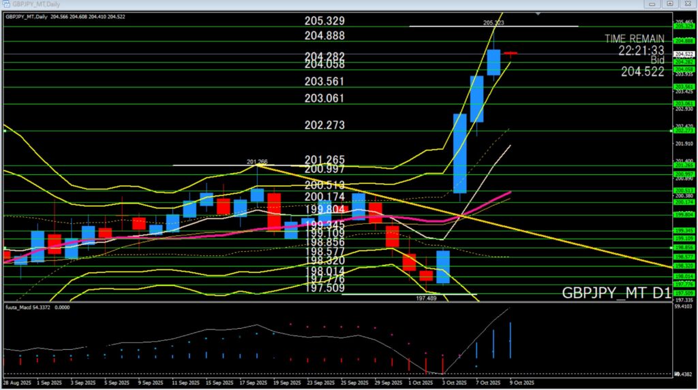The height and width of the screenshot is (390, 698).
Task: Click the green 203.061 axis price tag
Action: point(684,103)
